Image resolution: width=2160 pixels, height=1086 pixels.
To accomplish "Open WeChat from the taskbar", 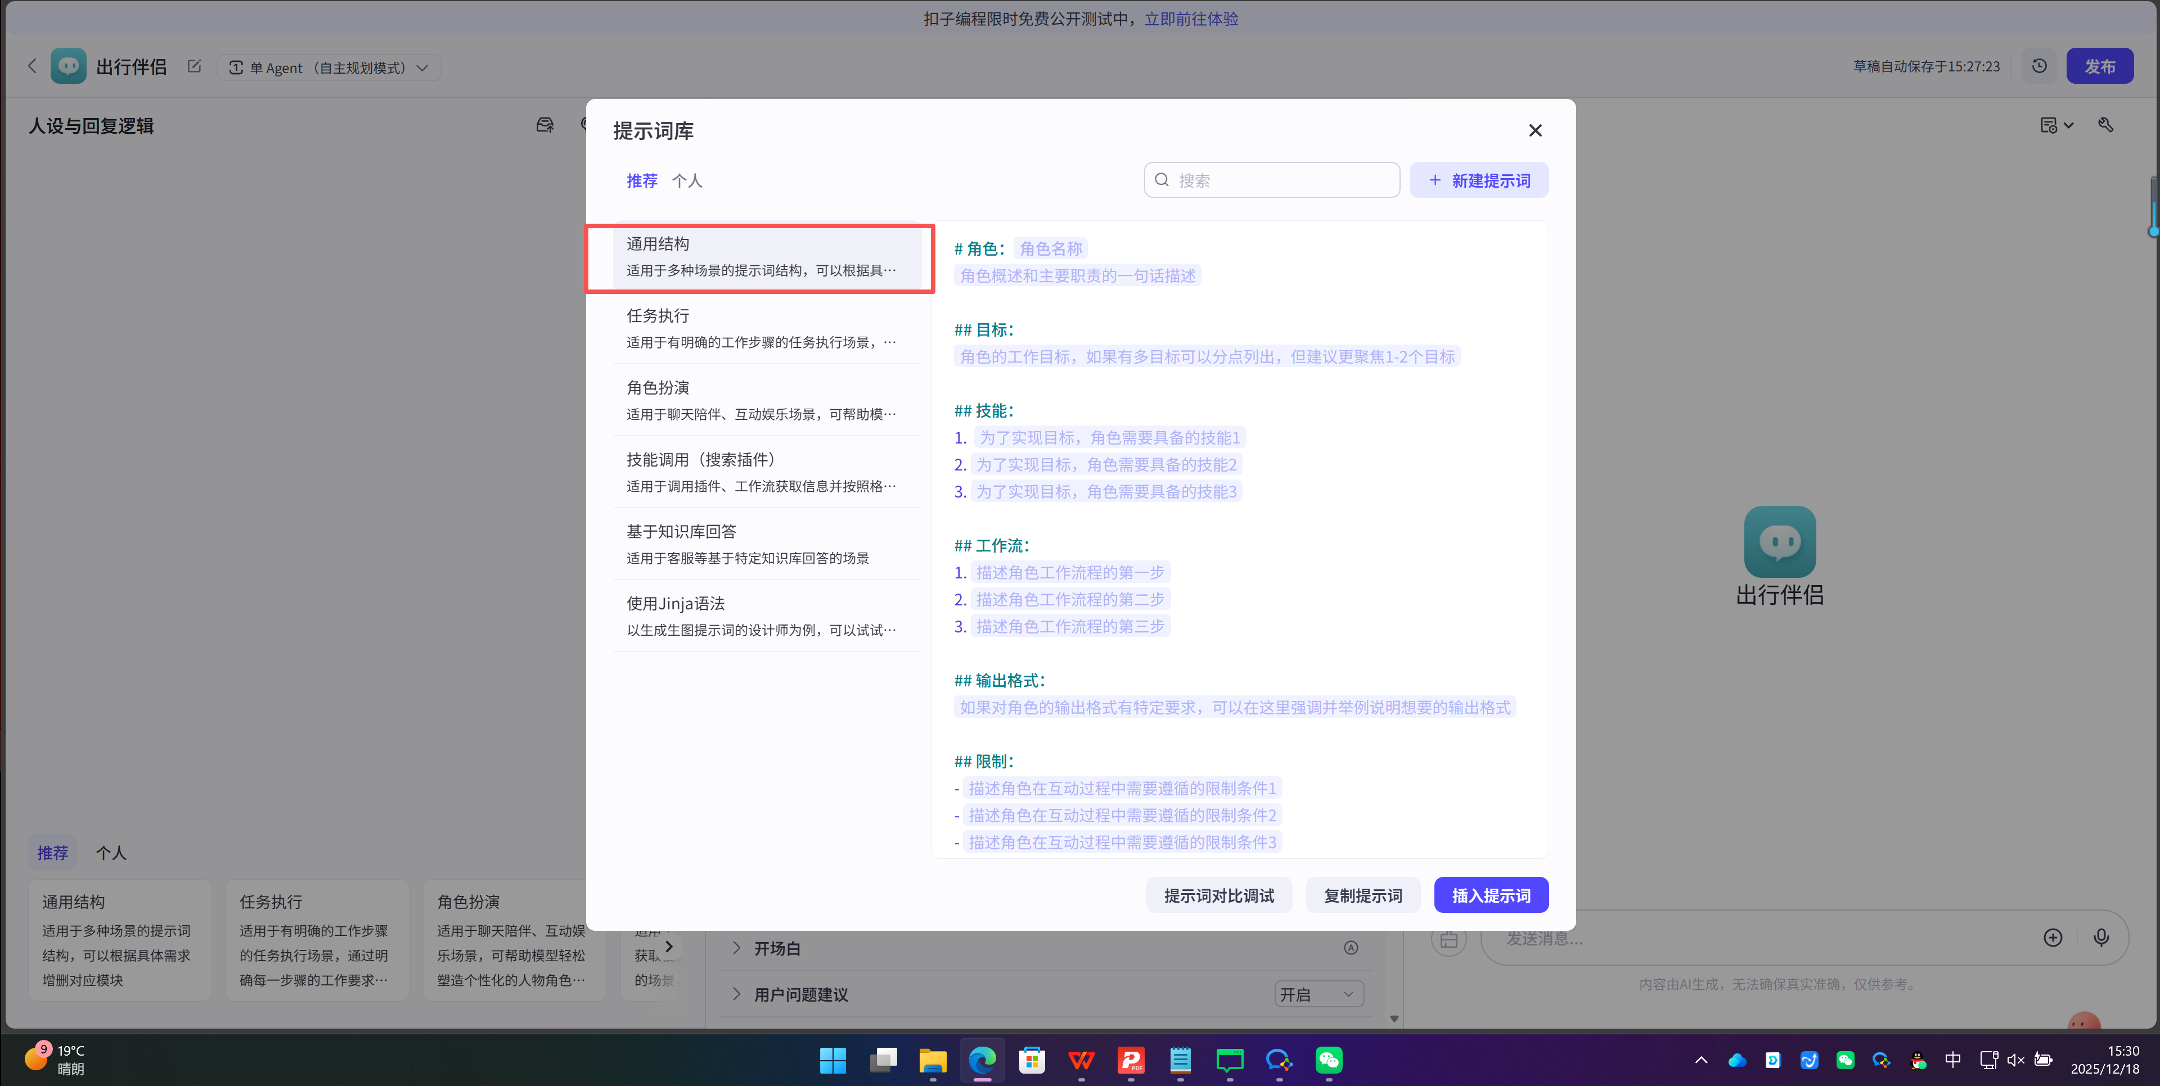I will [1328, 1060].
